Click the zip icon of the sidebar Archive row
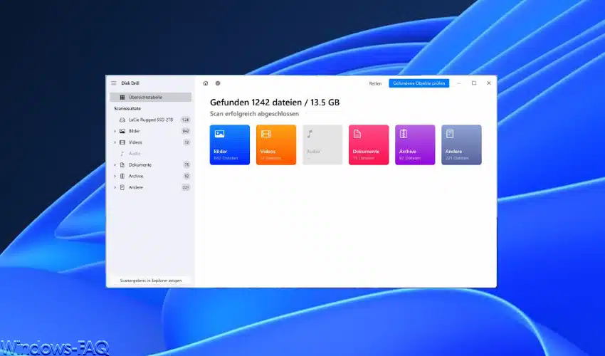Viewport: 605px width, 356px height. (x=122, y=176)
